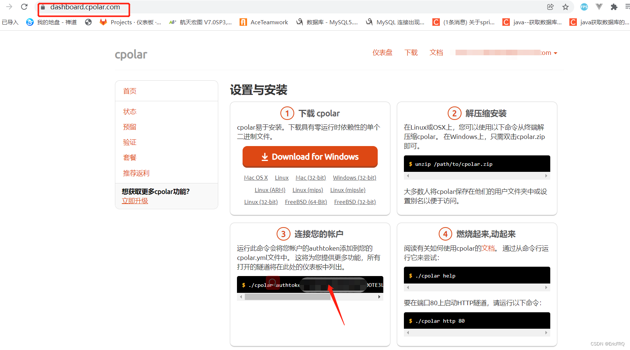630x350 pixels.
Task: Open 文档 in the top navigation
Action: (436, 53)
